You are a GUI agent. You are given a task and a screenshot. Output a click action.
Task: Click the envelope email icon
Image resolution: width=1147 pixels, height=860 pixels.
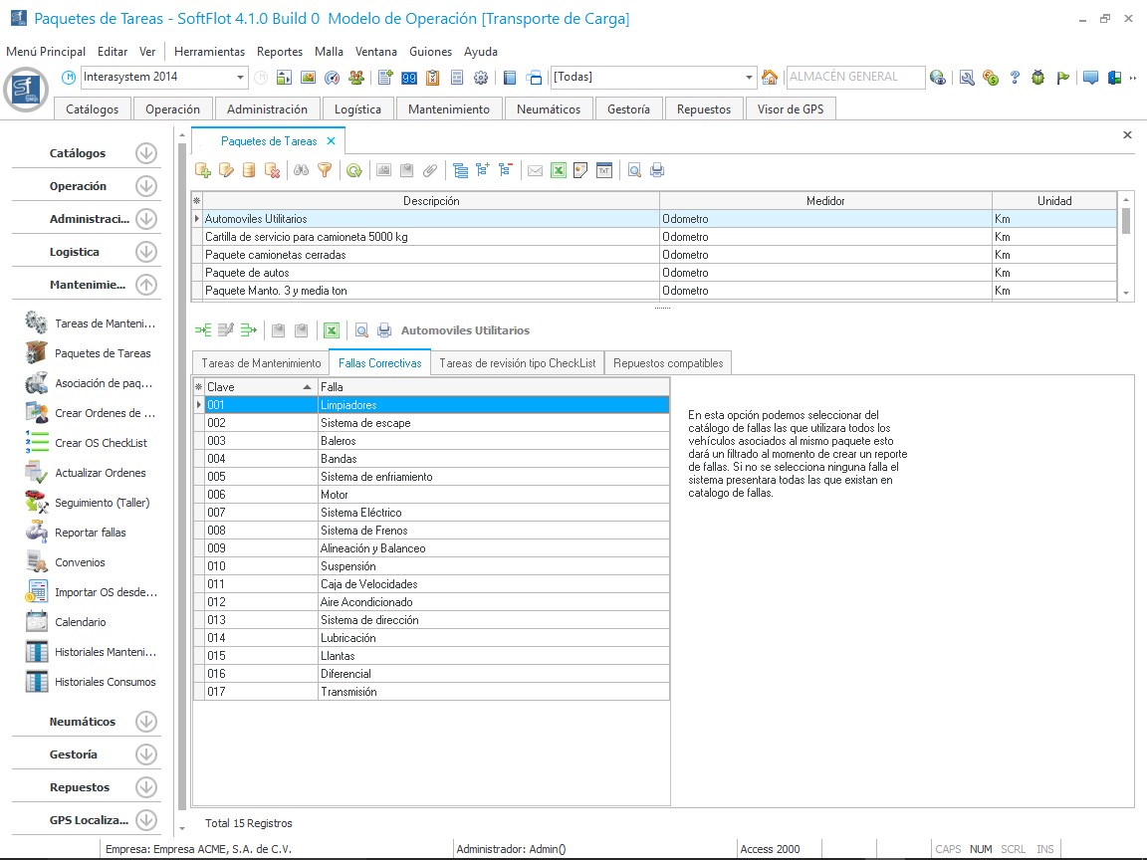click(535, 171)
